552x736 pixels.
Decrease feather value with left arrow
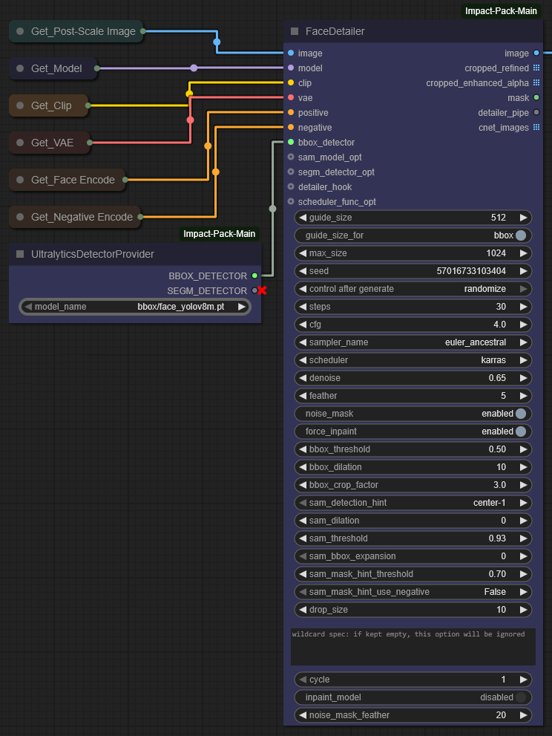pyautogui.click(x=303, y=396)
